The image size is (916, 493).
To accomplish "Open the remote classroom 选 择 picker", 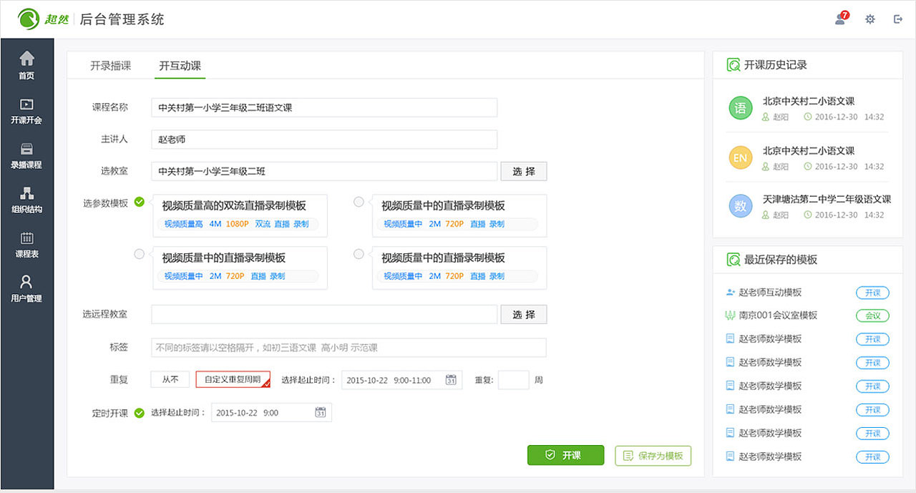I will click(x=523, y=314).
